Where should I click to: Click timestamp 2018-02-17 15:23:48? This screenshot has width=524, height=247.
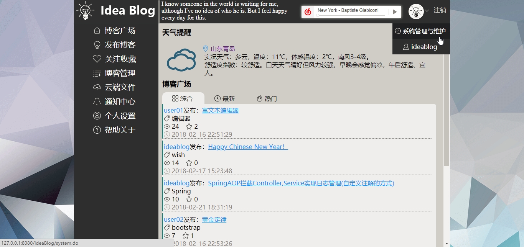pos(202,171)
